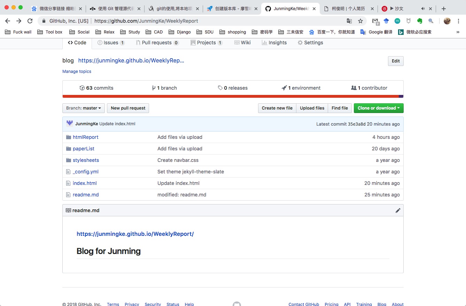Image resolution: width=466 pixels, height=306 pixels.
Task: Click the Contact GitHub footer link
Action: click(304, 304)
